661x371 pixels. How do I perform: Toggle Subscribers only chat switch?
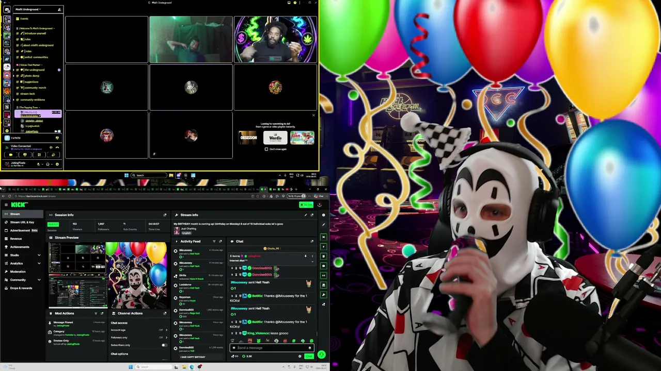pos(164,345)
